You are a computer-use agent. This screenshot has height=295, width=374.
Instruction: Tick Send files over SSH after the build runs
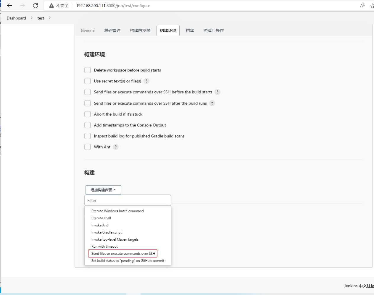[x=88, y=103]
